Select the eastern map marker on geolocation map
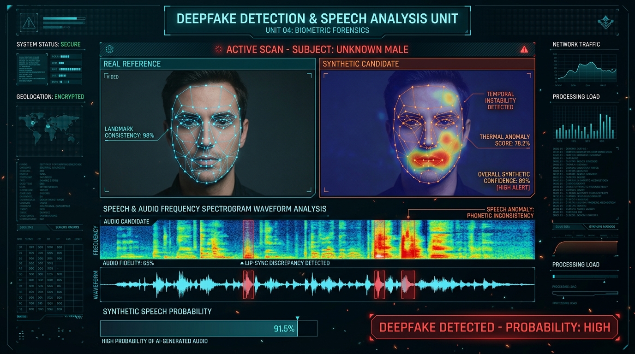The image size is (635, 354). click(x=48, y=126)
